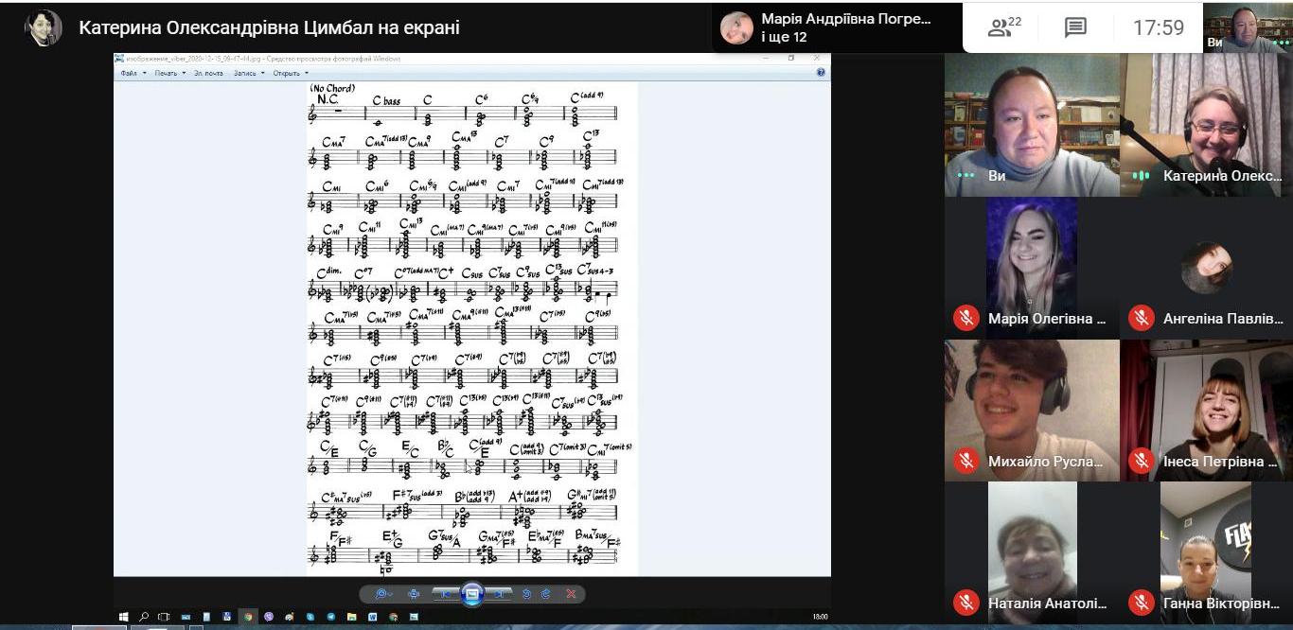This screenshot has width=1293, height=630.
Task: Click Михайло Руслан's participant video tile
Action: (1032, 410)
